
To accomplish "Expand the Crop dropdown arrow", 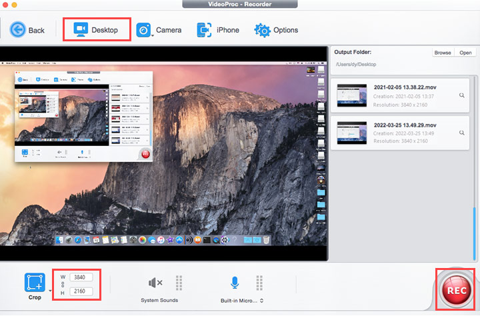I will 51,290.
